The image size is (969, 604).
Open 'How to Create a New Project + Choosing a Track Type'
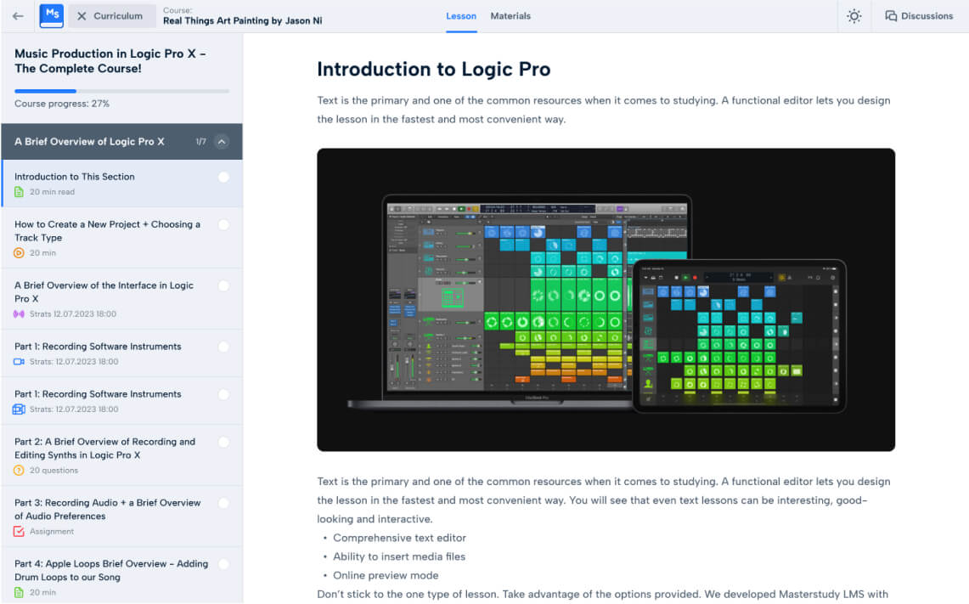[x=121, y=238]
